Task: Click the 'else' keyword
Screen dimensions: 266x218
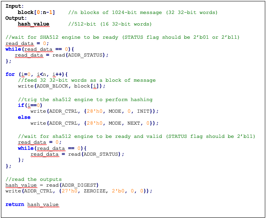Action: point(24,117)
